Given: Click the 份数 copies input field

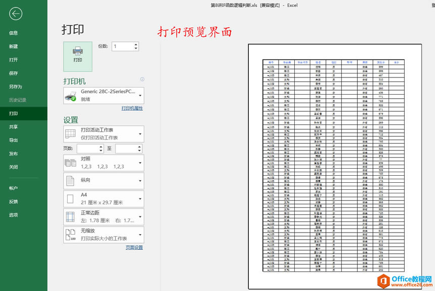Looking at the screenshot, I should (x=122, y=46).
